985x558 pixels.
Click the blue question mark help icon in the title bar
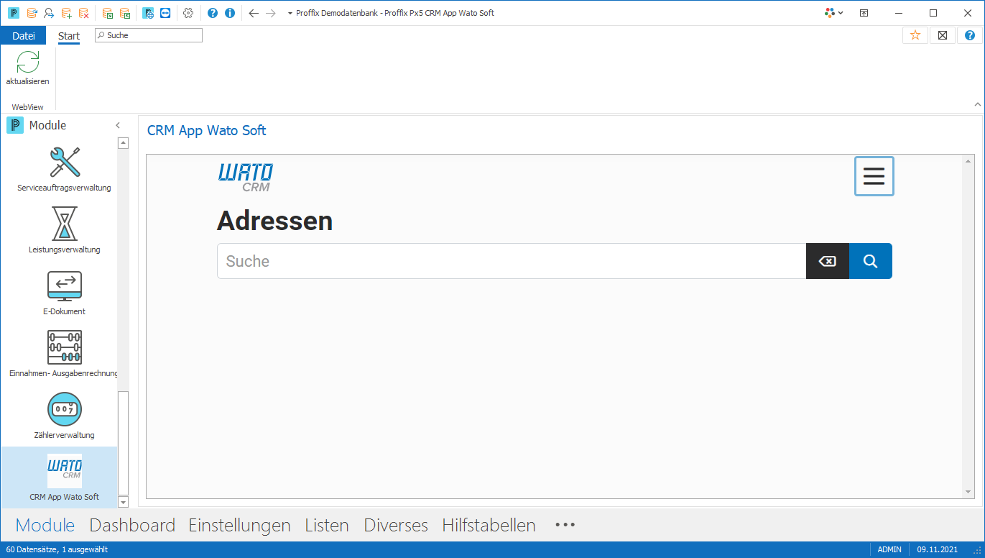pos(213,13)
